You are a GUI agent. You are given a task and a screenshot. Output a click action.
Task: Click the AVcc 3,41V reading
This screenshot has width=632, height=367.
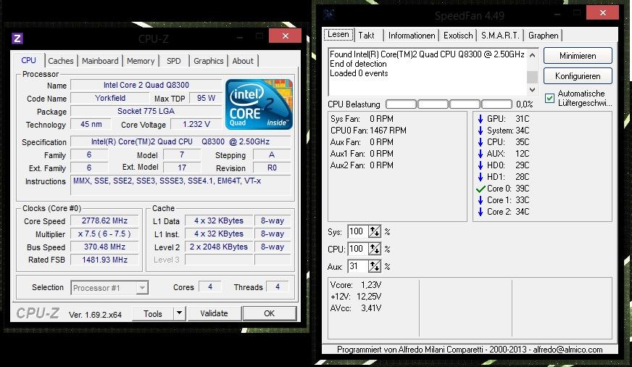(x=356, y=308)
